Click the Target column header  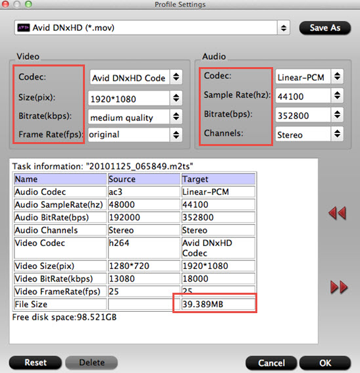219,179
